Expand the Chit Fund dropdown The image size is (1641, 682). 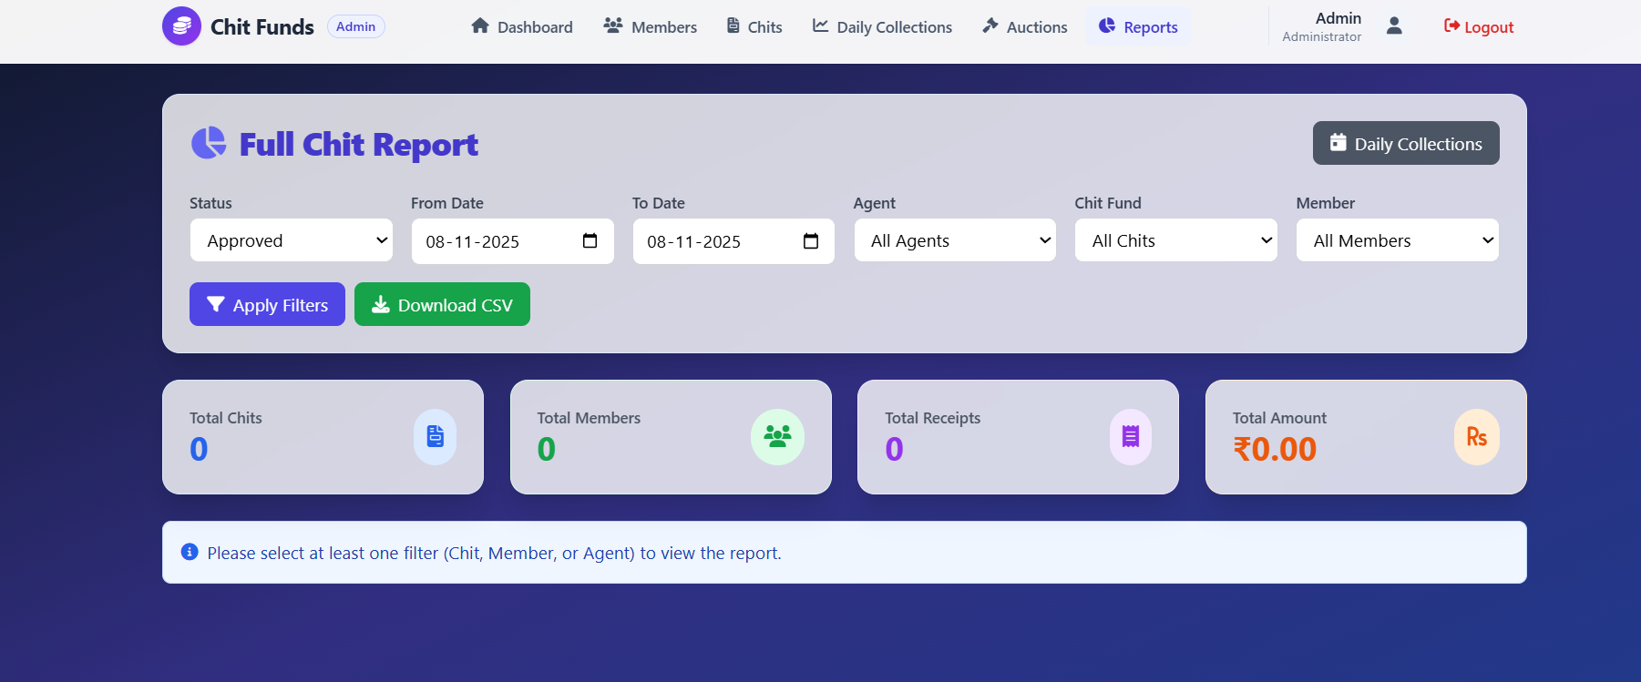tap(1175, 240)
